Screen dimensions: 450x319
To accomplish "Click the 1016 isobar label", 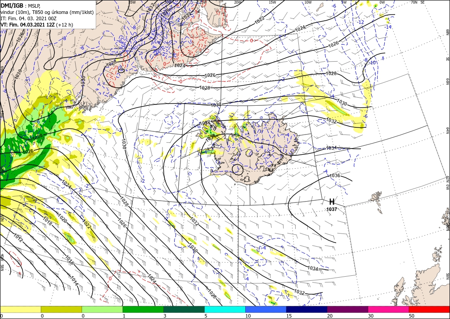I will click(x=69, y=260).
